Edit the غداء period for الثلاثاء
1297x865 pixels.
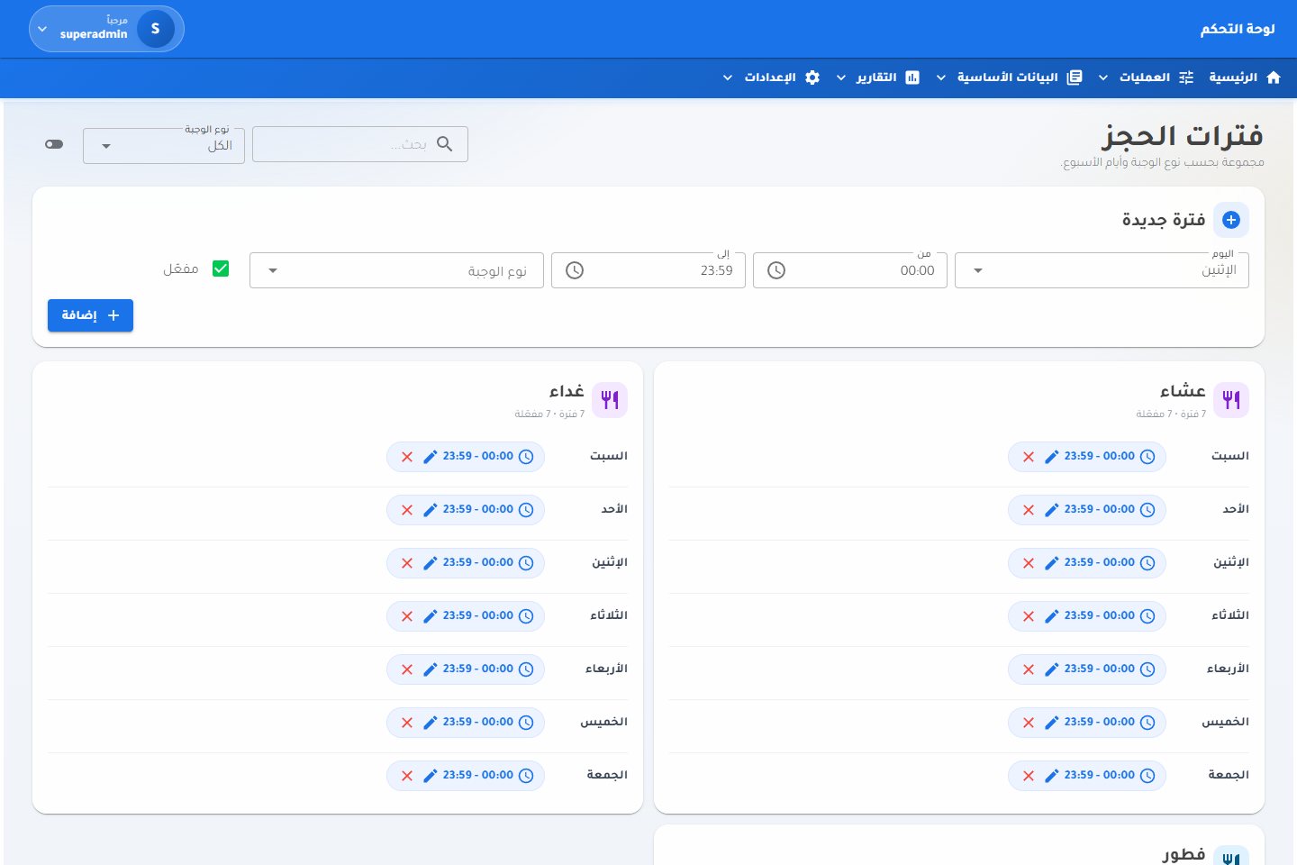click(x=430, y=616)
